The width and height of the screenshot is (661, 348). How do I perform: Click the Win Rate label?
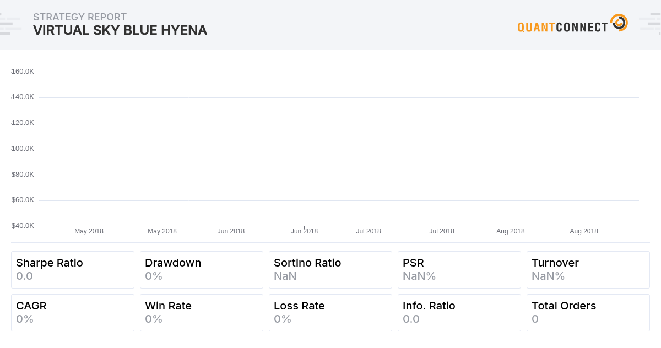point(168,306)
